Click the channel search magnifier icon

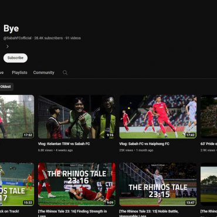point(65,73)
